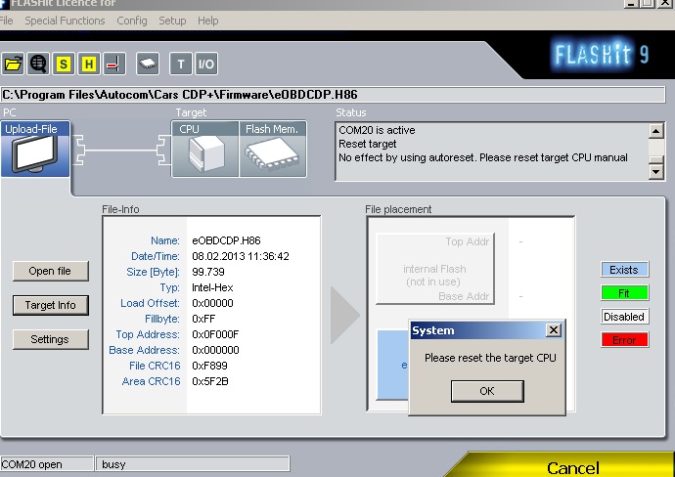Screen dimensions: 675x477
Task: Select the CPU target icon
Action: [x=205, y=150]
